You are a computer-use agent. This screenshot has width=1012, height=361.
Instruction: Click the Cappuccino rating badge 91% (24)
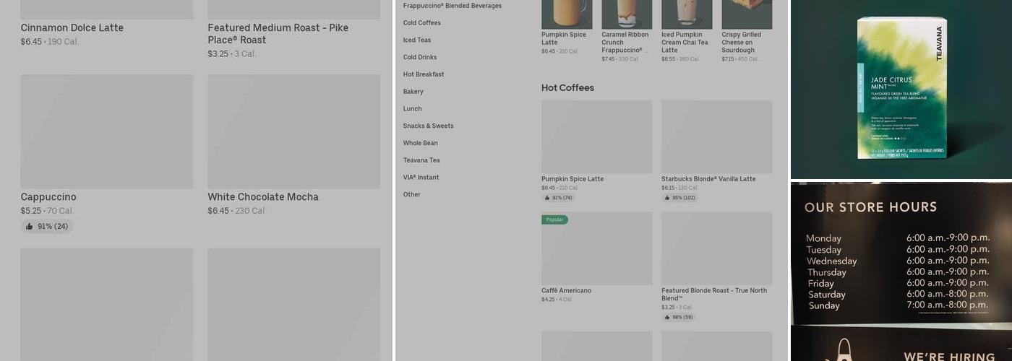pyautogui.click(x=47, y=227)
